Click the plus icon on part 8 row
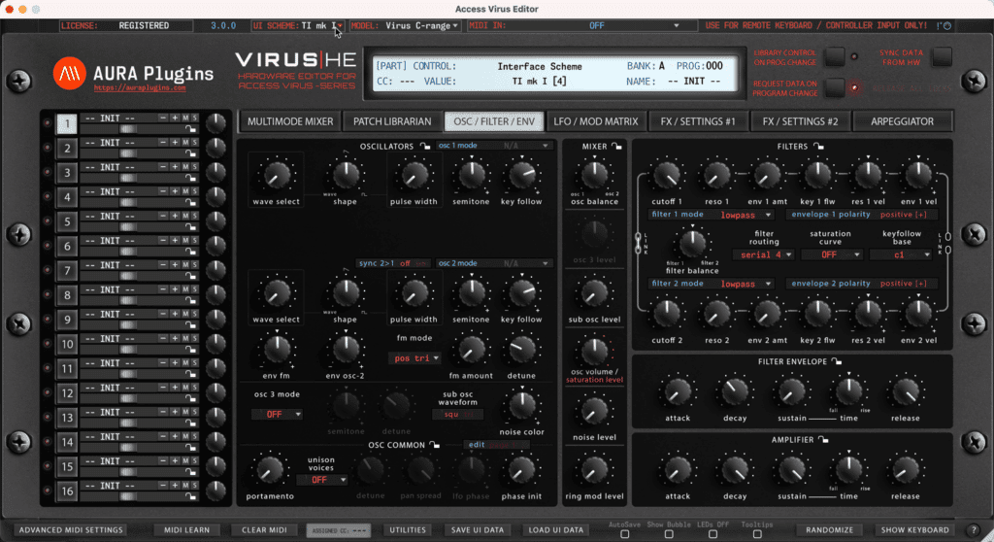 [x=175, y=289]
